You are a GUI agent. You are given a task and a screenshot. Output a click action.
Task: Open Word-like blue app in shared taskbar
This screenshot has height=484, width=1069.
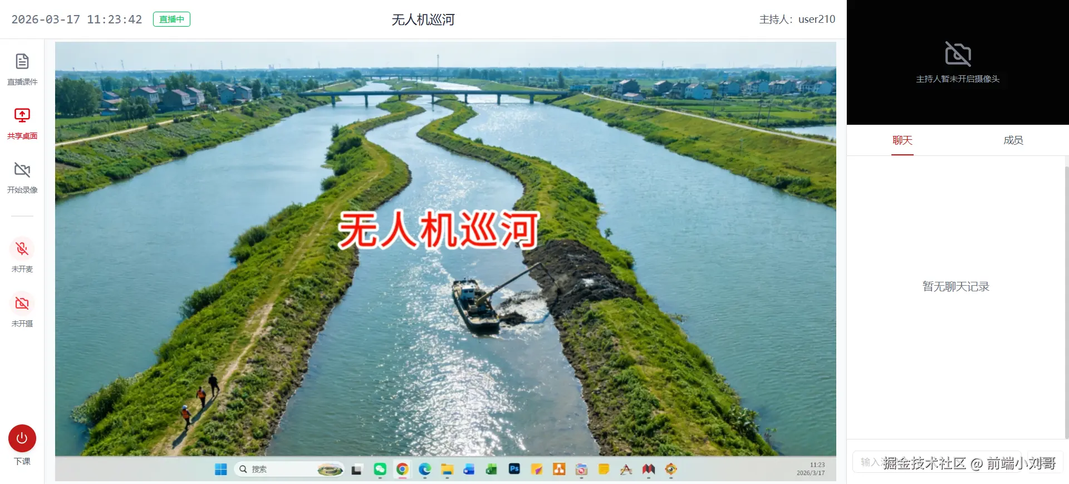coord(469,470)
